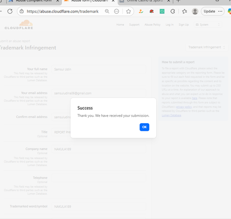Click the Update button in browser toolbar
Image resolution: width=231 pixels, height=219 pixels.
tap(209, 11)
